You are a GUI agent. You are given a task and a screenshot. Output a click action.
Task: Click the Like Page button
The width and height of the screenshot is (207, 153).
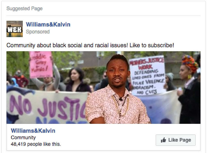pyautogui.click(x=176, y=140)
